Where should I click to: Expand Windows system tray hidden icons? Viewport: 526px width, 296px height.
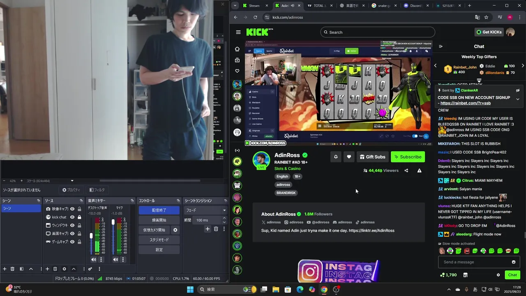pos(449,289)
